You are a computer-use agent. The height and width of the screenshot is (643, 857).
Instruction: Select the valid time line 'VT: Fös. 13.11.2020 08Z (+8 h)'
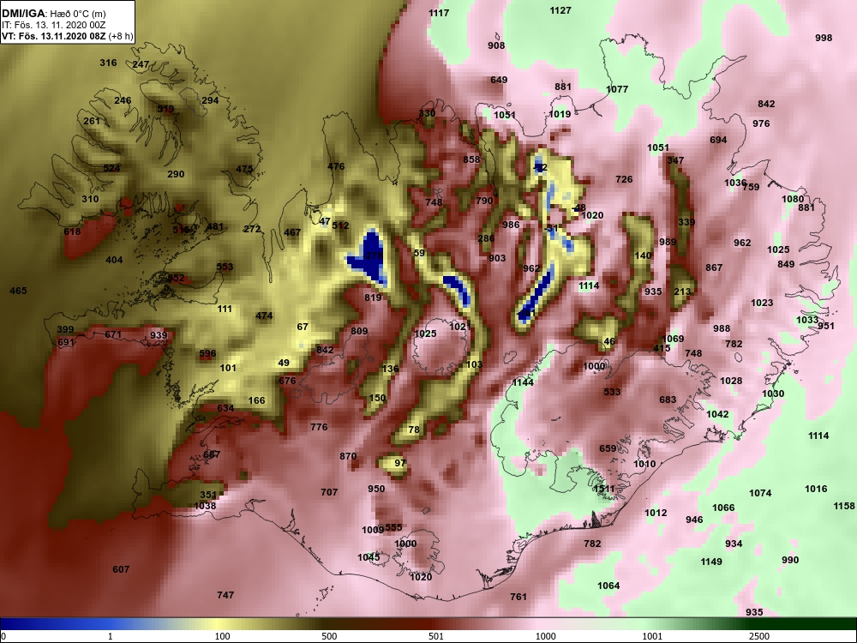pos(67,36)
